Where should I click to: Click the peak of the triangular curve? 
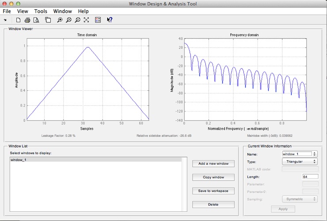coord(88,48)
